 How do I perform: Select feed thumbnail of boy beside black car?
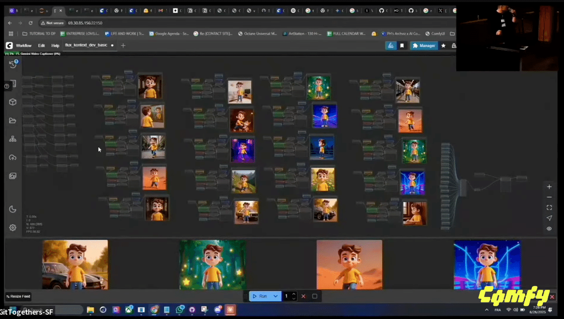[x=75, y=264]
